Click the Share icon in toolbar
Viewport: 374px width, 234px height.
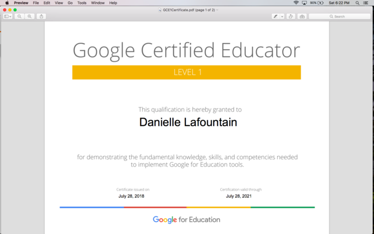pyautogui.click(x=42, y=17)
